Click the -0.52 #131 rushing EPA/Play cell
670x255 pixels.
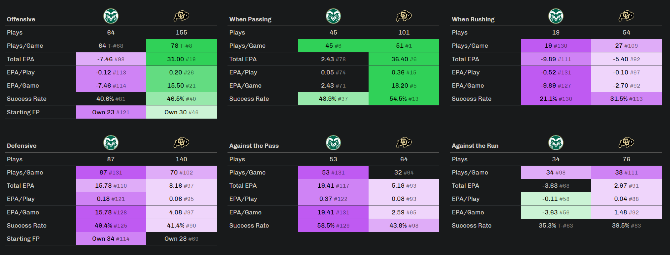(x=556, y=72)
